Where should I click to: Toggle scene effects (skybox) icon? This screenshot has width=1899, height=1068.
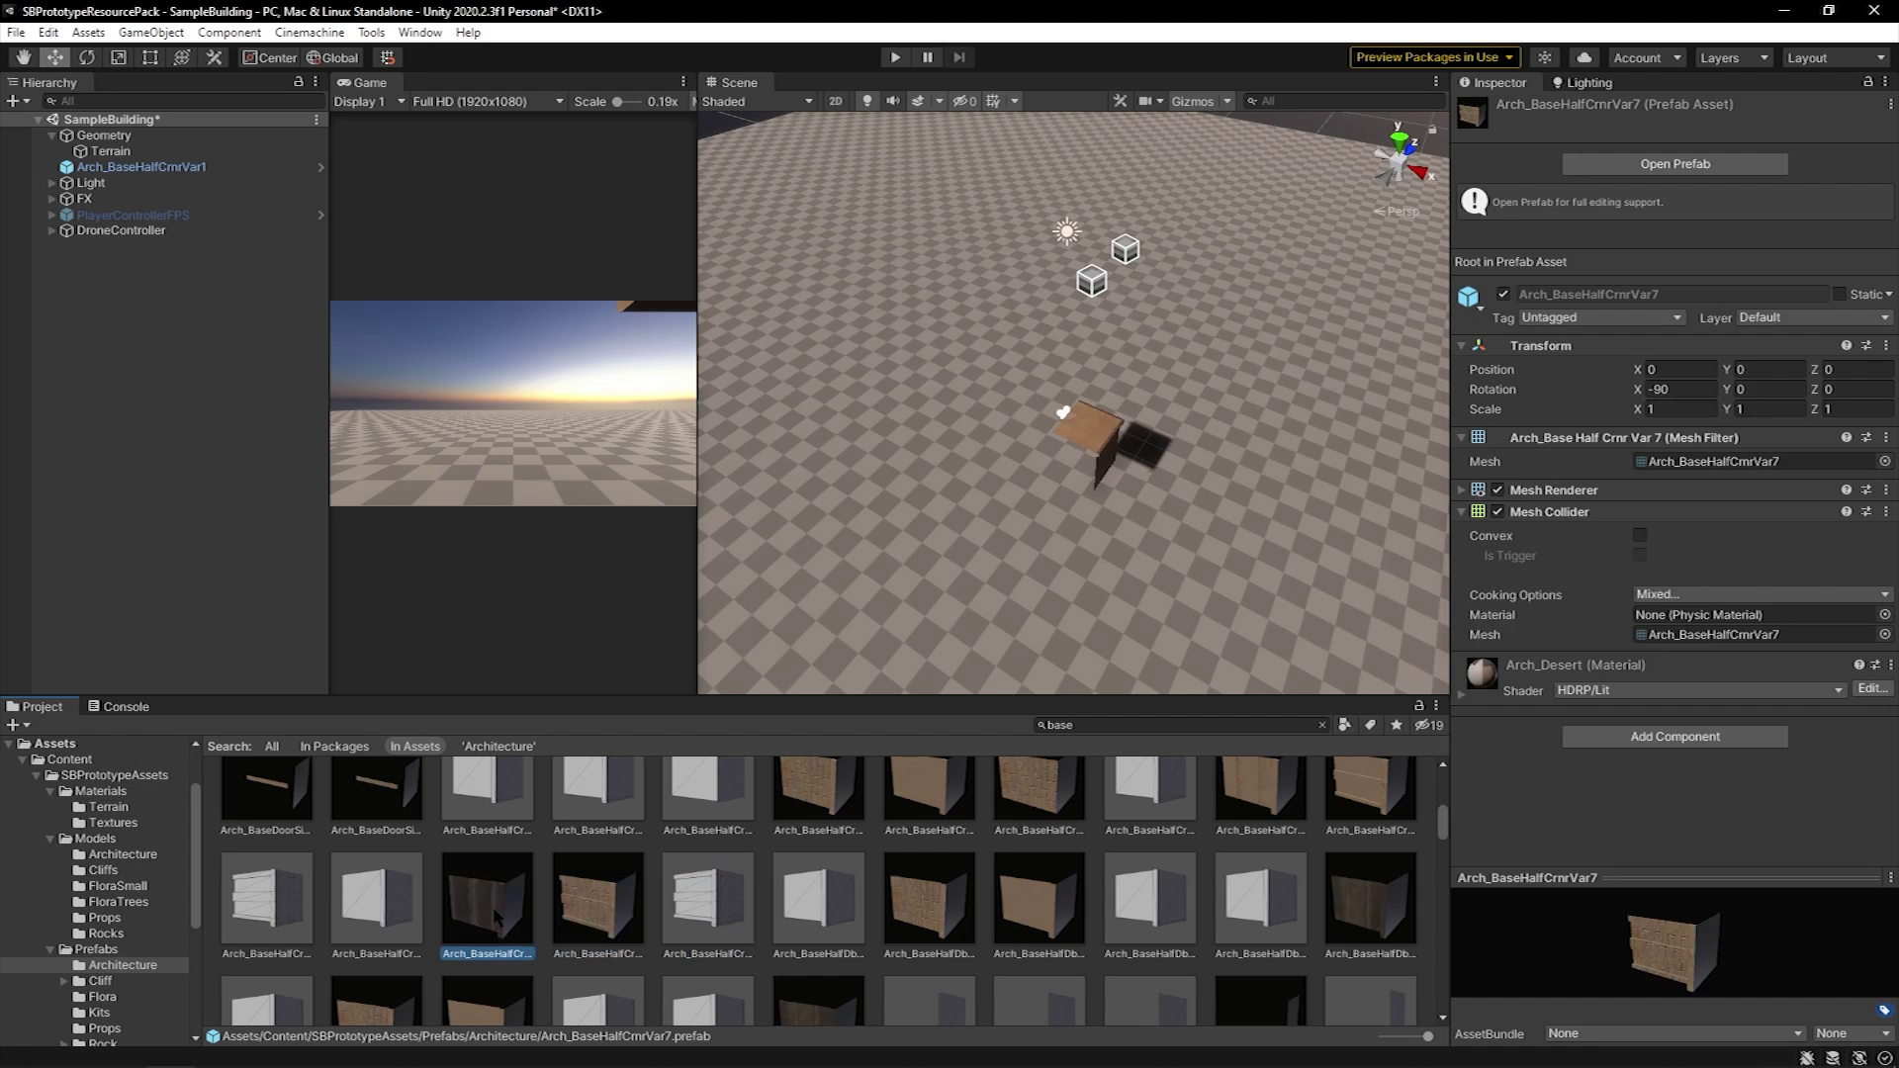pyautogui.click(x=918, y=101)
